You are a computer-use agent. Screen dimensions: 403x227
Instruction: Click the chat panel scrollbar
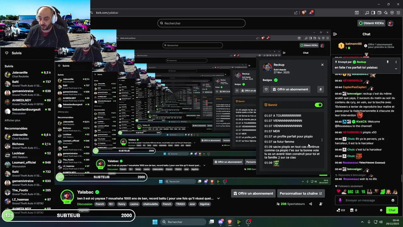click(401, 178)
